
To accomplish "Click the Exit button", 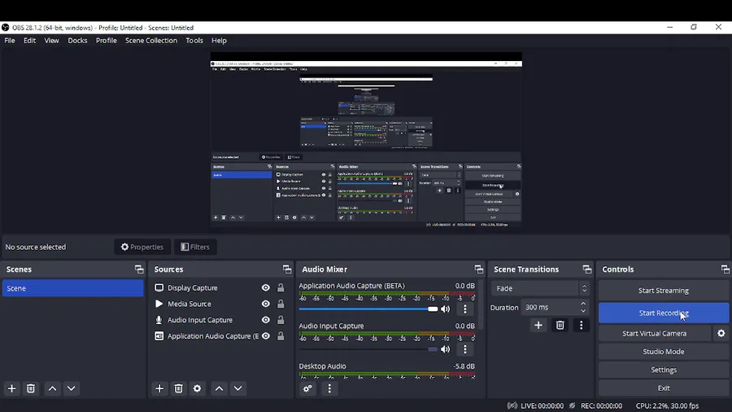I will pos(664,388).
